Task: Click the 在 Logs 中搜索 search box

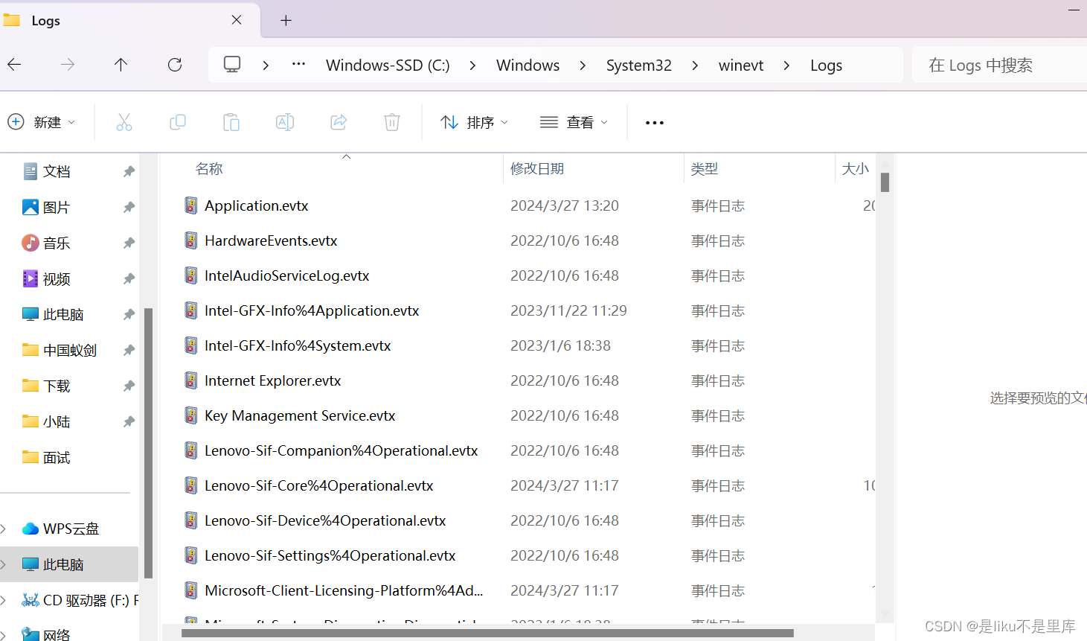Action: point(1000,65)
